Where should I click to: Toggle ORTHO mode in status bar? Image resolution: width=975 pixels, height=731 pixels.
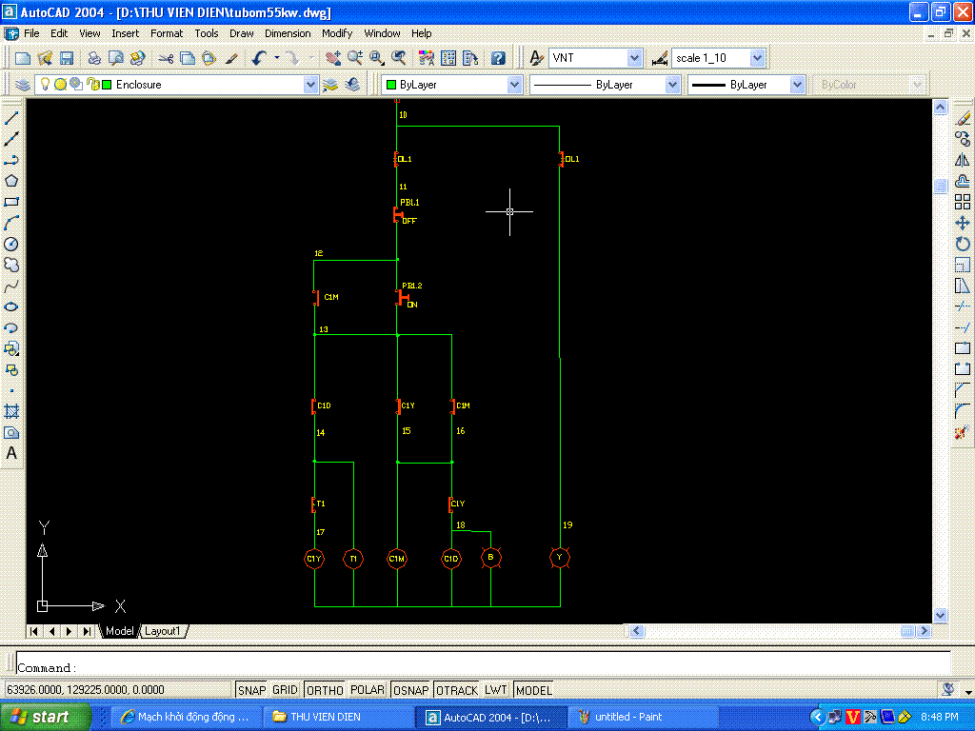tap(325, 690)
